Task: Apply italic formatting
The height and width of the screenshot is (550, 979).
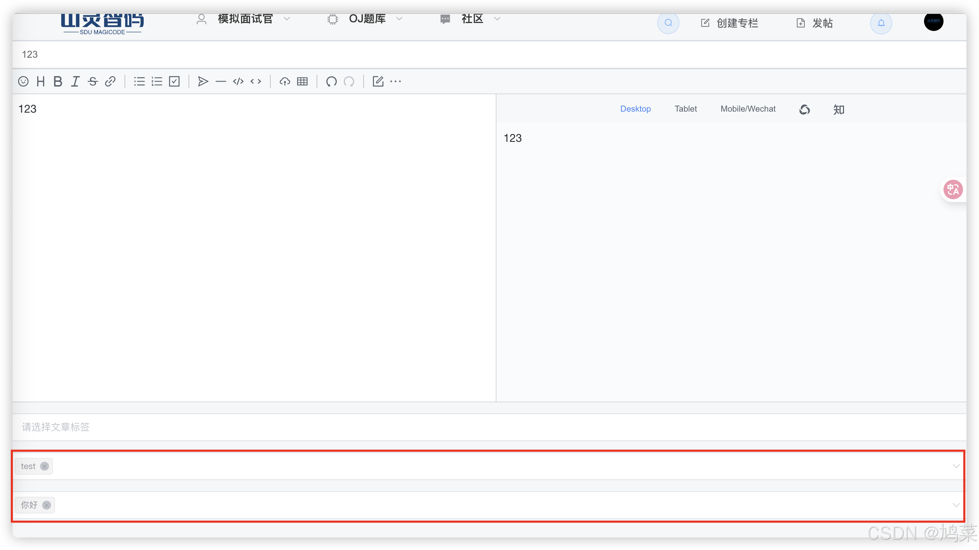Action: click(75, 81)
